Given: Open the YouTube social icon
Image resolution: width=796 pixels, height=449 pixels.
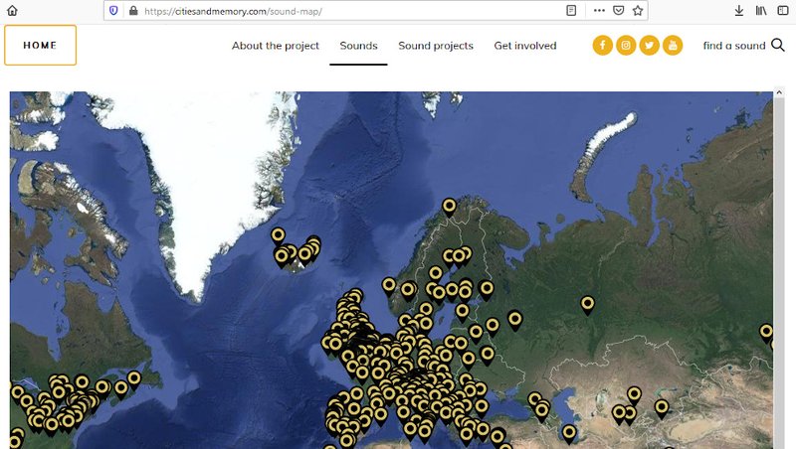Looking at the screenshot, I should click(x=673, y=46).
